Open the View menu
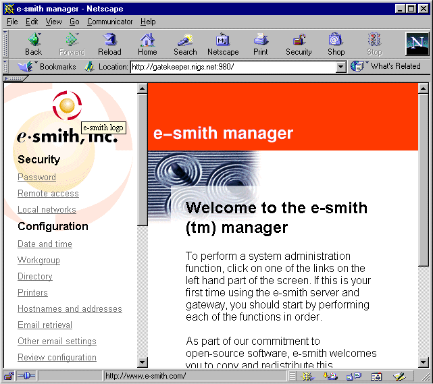The height and width of the screenshot is (384, 433). pos(53,22)
